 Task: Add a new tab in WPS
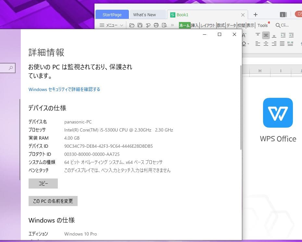[x=255, y=15]
